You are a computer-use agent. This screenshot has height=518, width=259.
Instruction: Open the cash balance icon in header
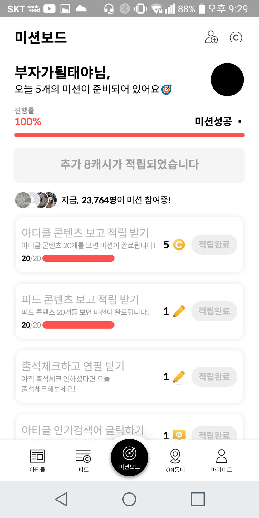point(236,37)
